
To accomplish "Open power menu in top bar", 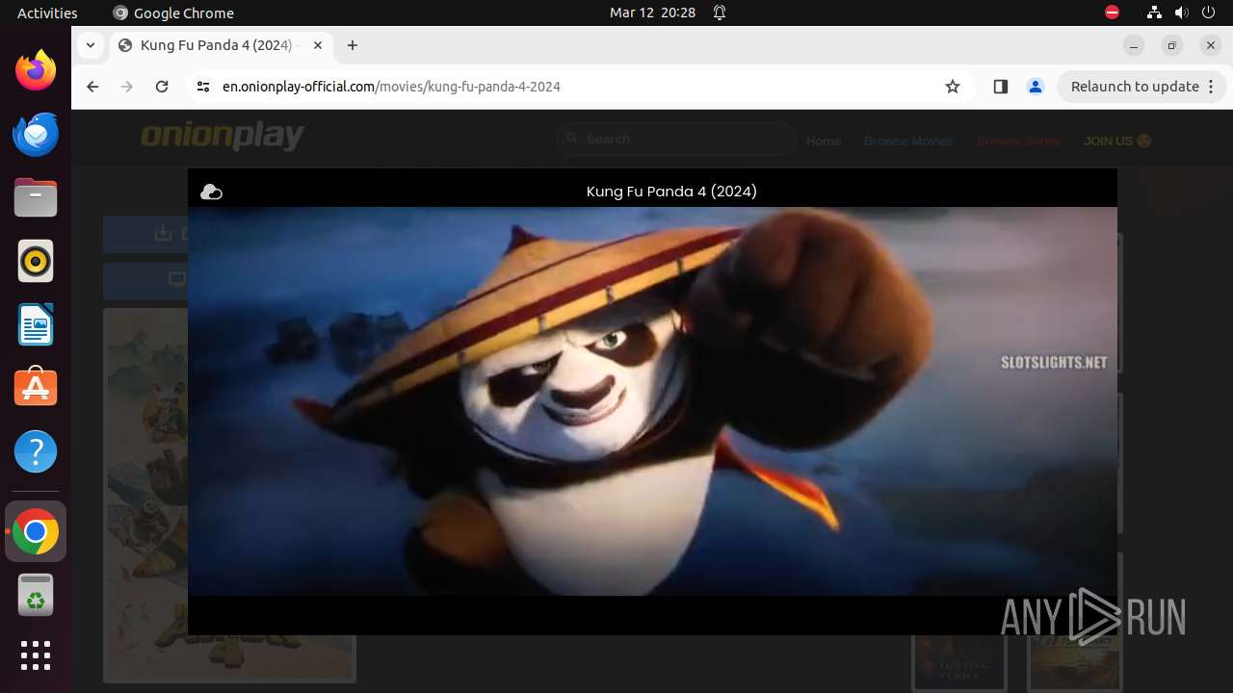I will [1210, 13].
